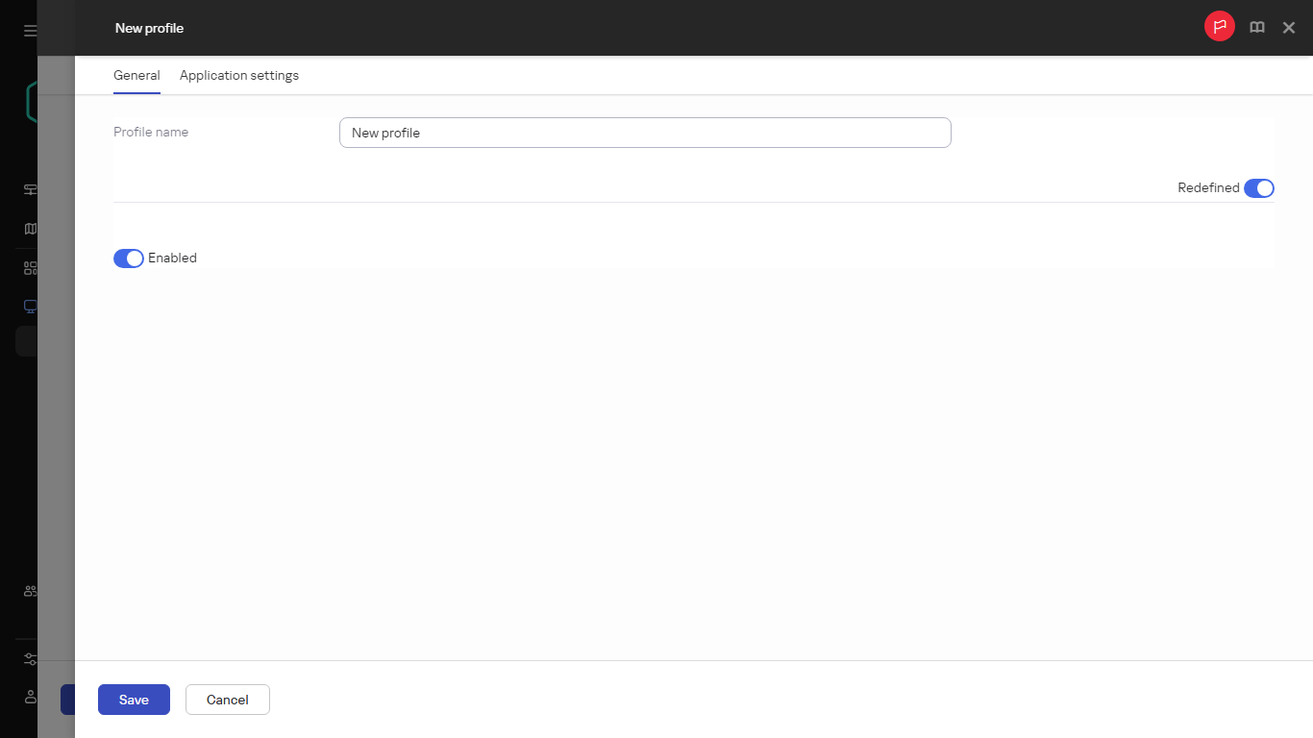
Task: Click the Profile name input field
Action: (645, 133)
